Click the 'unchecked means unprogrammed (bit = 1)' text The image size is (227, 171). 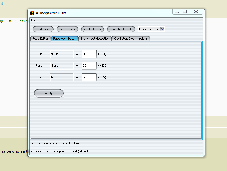60,151
